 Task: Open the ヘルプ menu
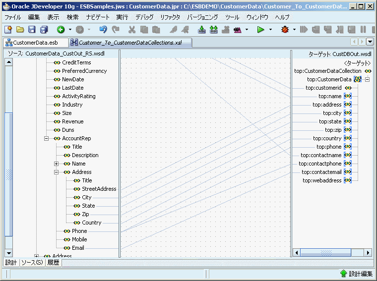point(282,17)
